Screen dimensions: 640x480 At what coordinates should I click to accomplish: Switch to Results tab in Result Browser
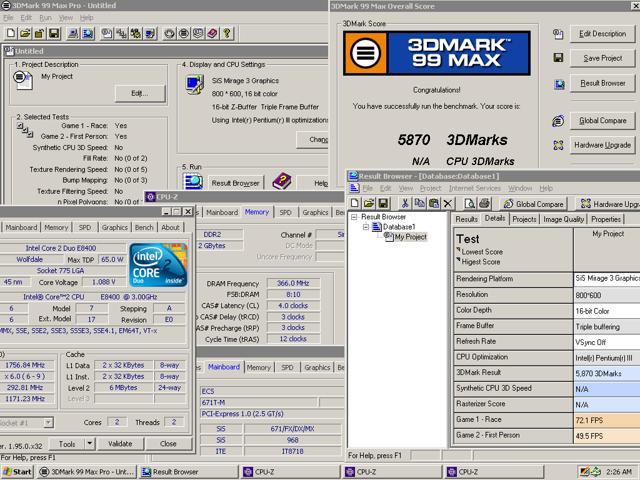pos(466,219)
